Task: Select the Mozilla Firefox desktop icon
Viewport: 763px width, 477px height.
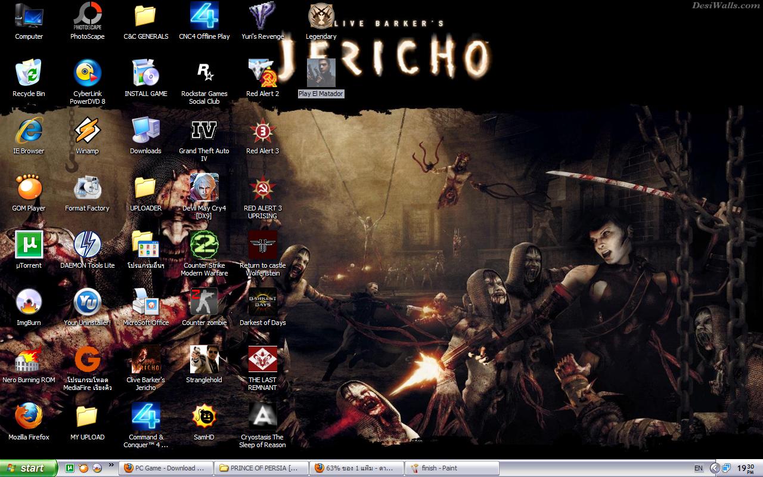Action: [x=29, y=417]
